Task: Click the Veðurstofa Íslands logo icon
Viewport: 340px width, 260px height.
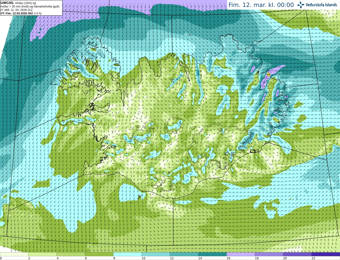Action: coord(301,5)
